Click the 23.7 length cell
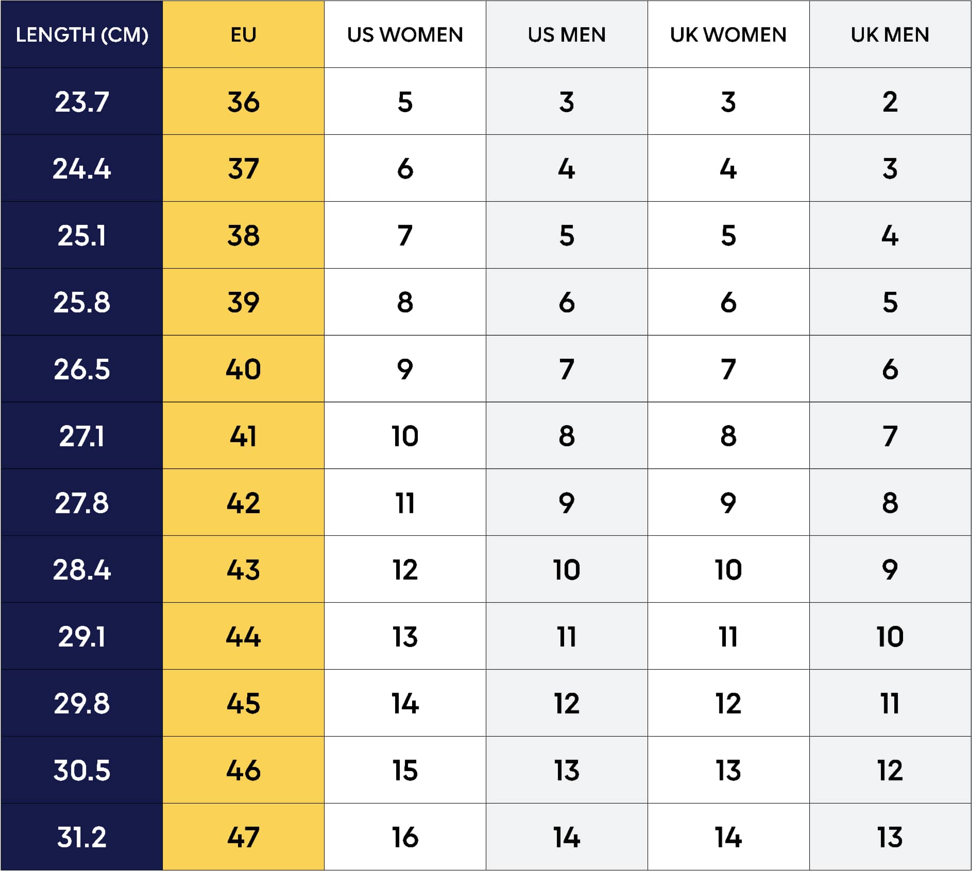The height and width of the screenshot is (871, 972). (x=82, y=101)
